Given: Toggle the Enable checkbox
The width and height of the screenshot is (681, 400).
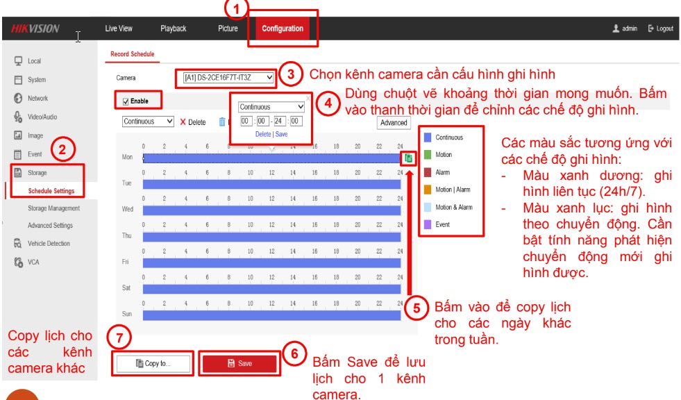Looking at the screenshot, I should (126, 101).
